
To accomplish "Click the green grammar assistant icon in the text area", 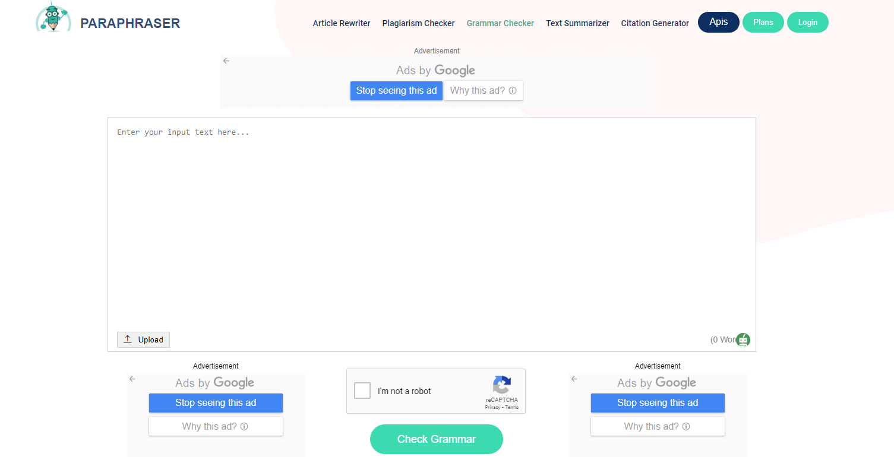I will 743,340.
